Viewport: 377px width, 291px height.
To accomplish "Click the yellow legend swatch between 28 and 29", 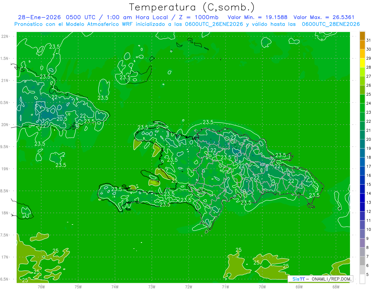I will (x=362, y=63).
